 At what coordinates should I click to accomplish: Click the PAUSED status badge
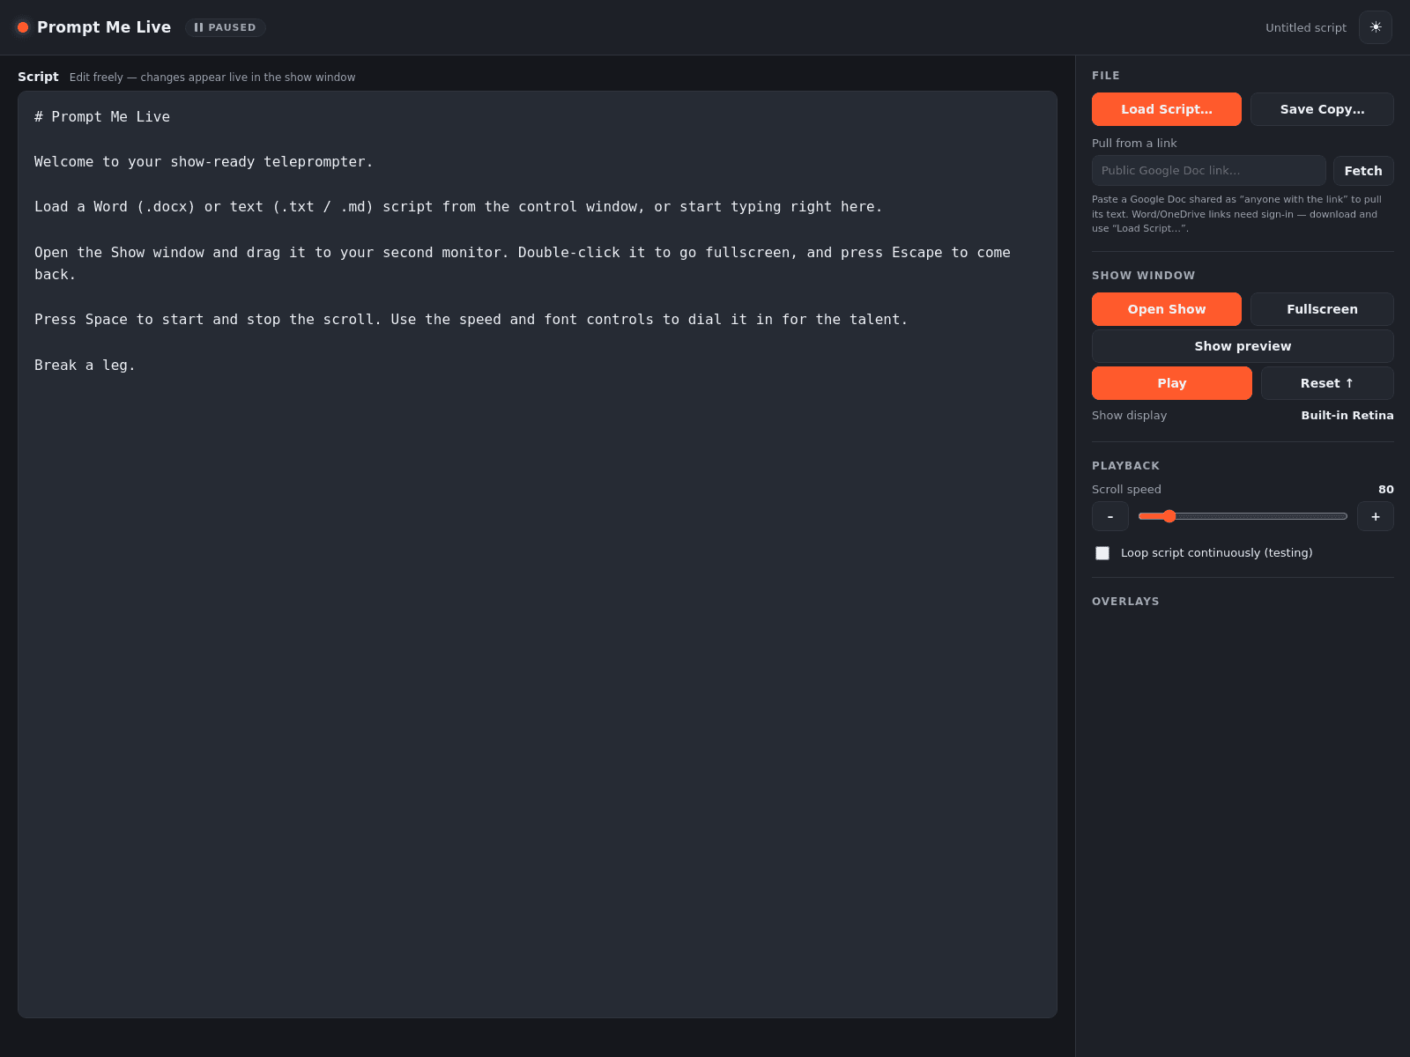coord(226,27)
